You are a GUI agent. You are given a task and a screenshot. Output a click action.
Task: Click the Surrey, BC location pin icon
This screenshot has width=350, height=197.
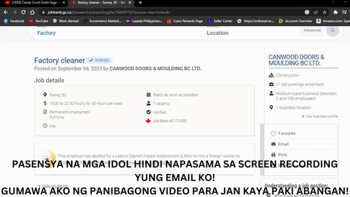pyautogui.click(x=45, y=95)
